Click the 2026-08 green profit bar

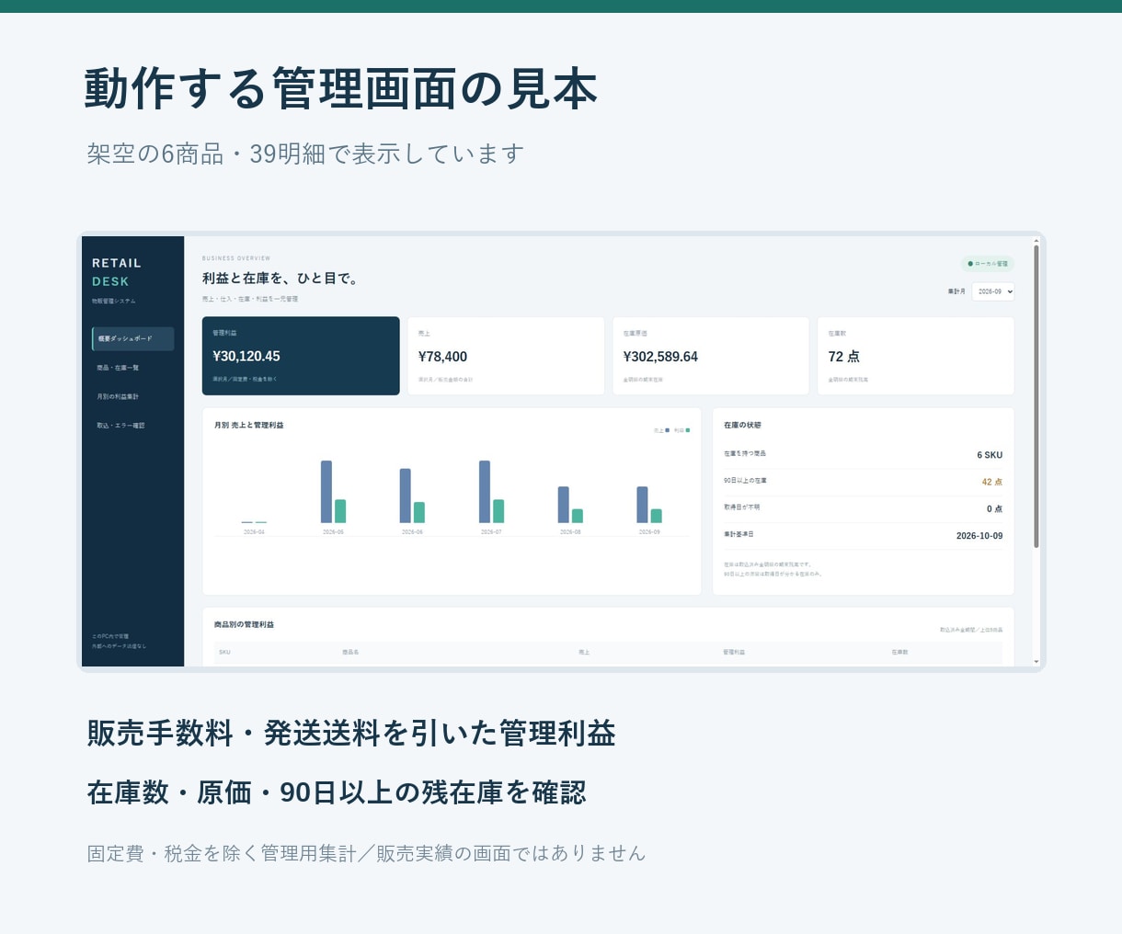[x=578, y=516]
